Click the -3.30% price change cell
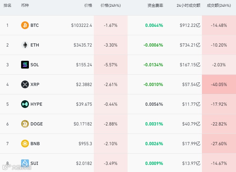Screen dimensions: 236x172 (111, 45)
